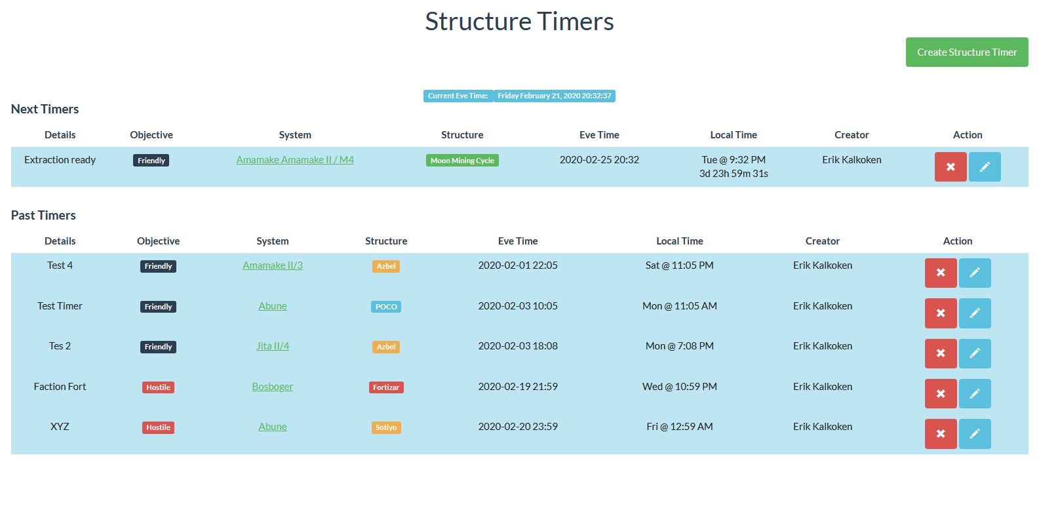Open Abune link in XYZ row
Screen dimensions: 1039x510
click(x=272, y=427)
